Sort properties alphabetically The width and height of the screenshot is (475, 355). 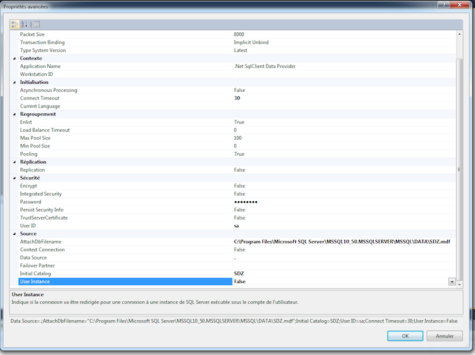point(25,24)
